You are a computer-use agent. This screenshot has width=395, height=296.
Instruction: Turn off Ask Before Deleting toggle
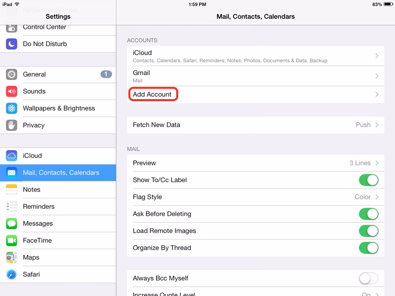[368, 214]
